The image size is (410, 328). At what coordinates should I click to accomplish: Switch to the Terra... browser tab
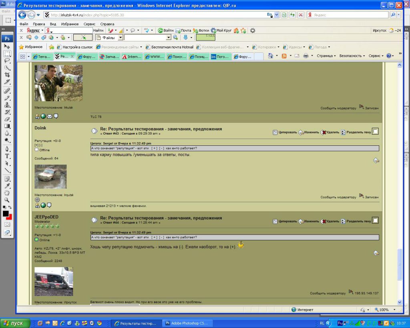42,57
